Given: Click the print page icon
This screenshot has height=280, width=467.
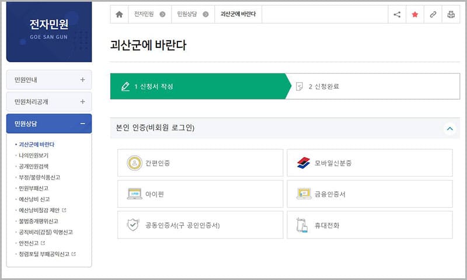Looking at the screenshot, I should point(451,15).
